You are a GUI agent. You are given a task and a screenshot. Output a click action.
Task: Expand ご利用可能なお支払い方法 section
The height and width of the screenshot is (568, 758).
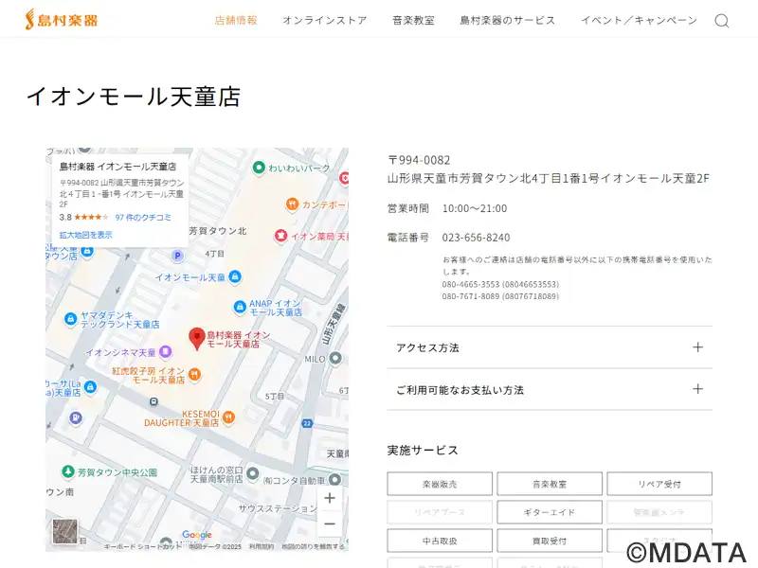tap(550, 389)
